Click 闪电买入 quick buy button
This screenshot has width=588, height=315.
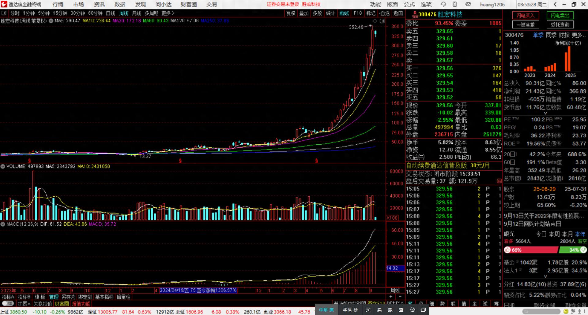(525, 15)
